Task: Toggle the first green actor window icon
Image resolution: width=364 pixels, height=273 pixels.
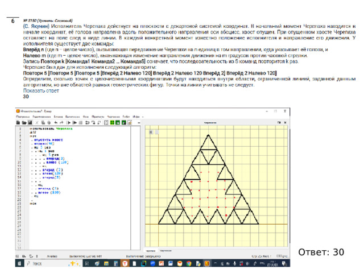Action: click(112, 122)
